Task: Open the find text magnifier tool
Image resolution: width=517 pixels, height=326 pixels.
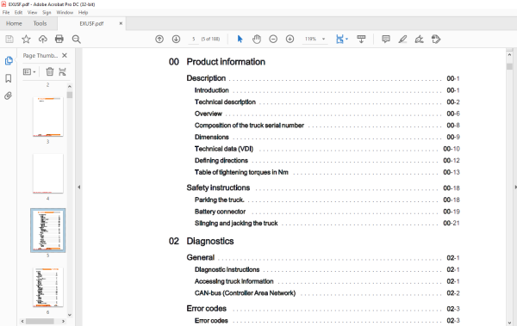Action: (76, 40)
